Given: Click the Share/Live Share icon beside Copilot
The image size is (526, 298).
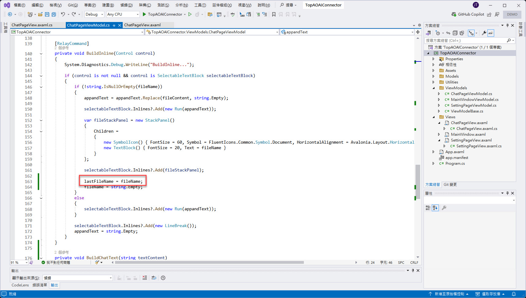Looking at the screenshot, I should [489, 14].
